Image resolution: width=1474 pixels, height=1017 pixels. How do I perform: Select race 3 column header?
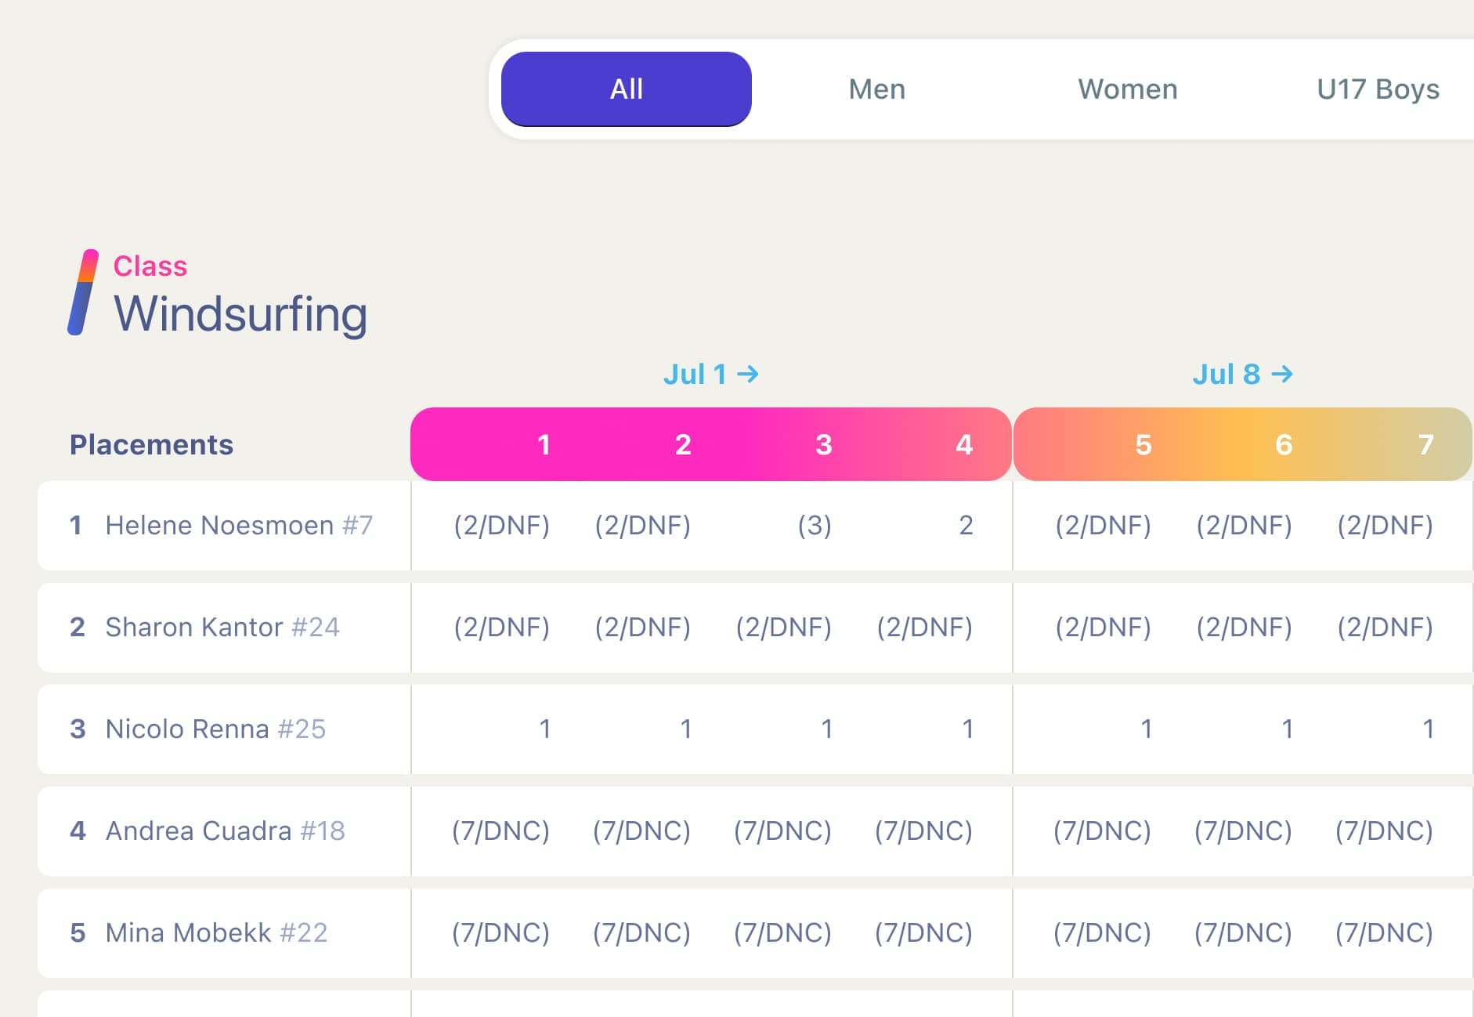(823, 445)
